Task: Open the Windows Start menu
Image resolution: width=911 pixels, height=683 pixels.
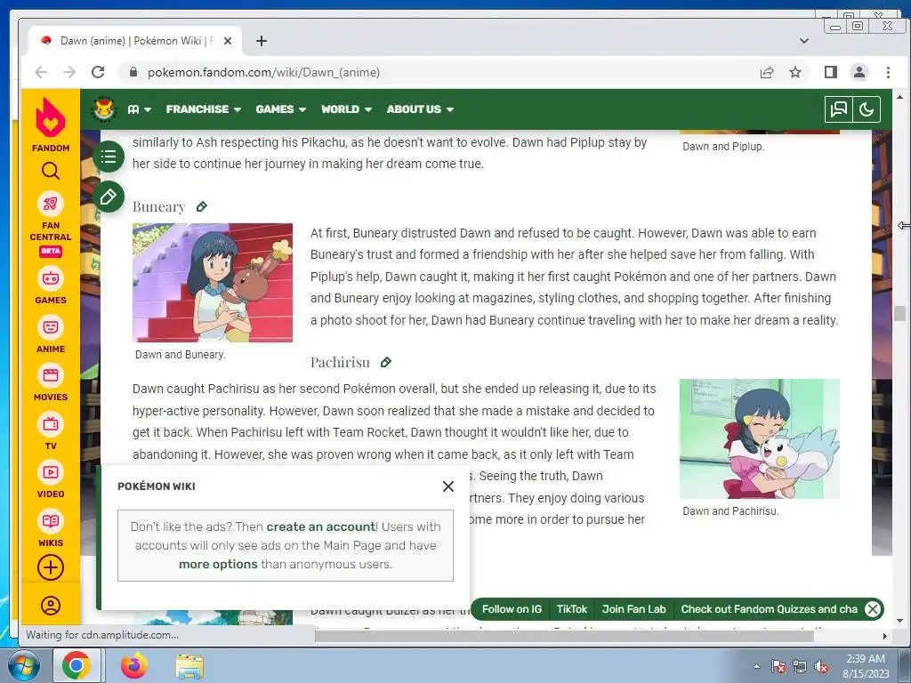Action: coord(24,666)
